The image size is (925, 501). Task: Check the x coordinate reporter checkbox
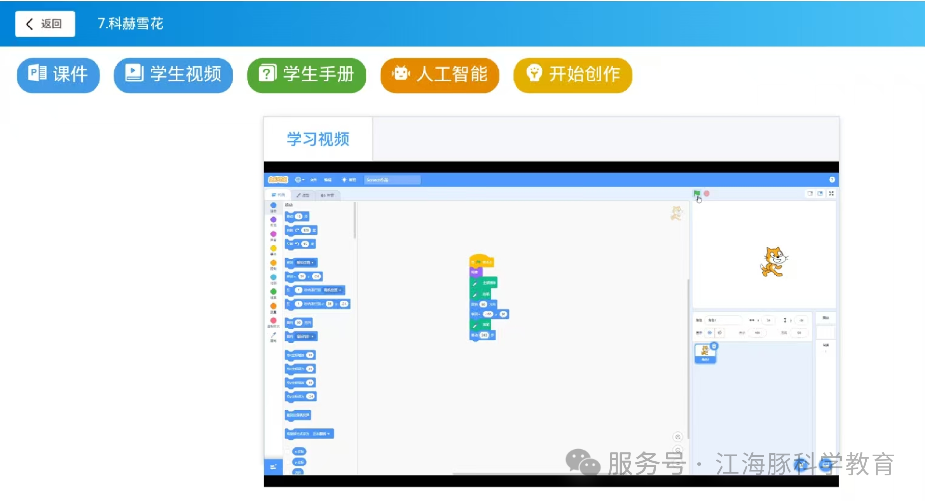(288, 452)
